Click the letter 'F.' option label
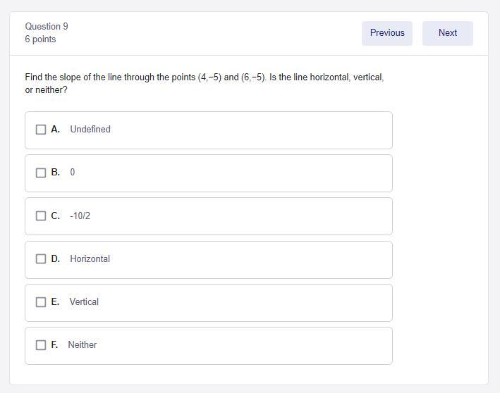Viewport: 500px width, 393px height. 54,345
